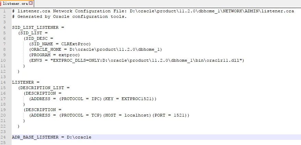Place cursor on PORT = 1521 value

170,115
